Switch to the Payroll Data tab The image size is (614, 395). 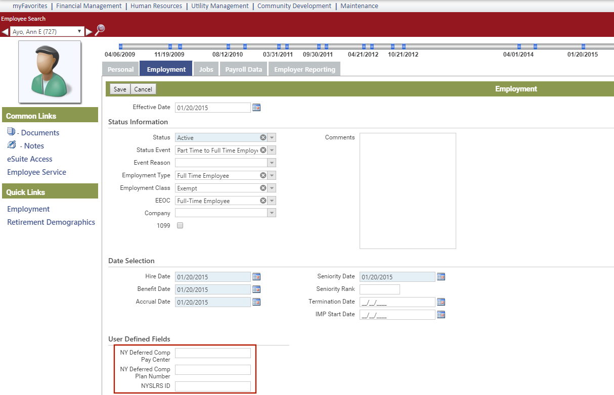click(244, 69)
